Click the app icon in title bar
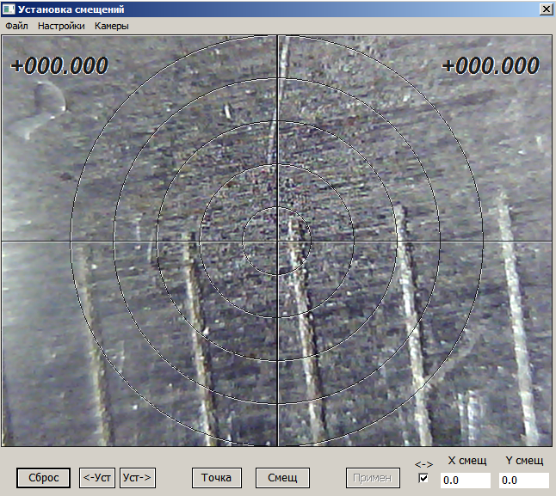This screenshot has width=556, height=496. pyautogui.click(x=9, y=9)
